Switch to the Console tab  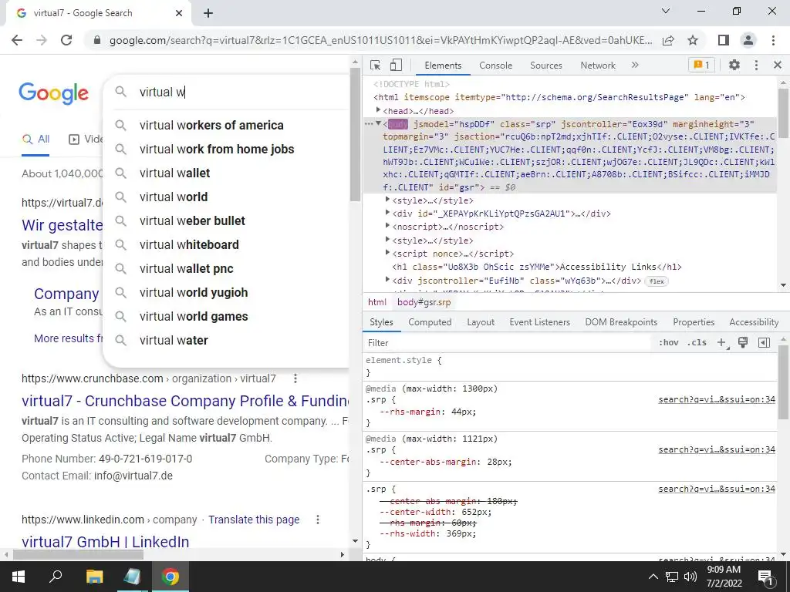tap(496, 66)
